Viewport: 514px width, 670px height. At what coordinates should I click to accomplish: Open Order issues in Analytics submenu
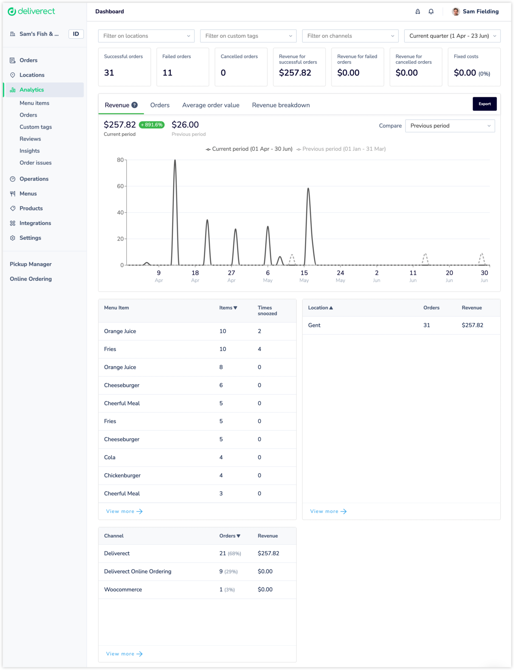pos(36,163)
